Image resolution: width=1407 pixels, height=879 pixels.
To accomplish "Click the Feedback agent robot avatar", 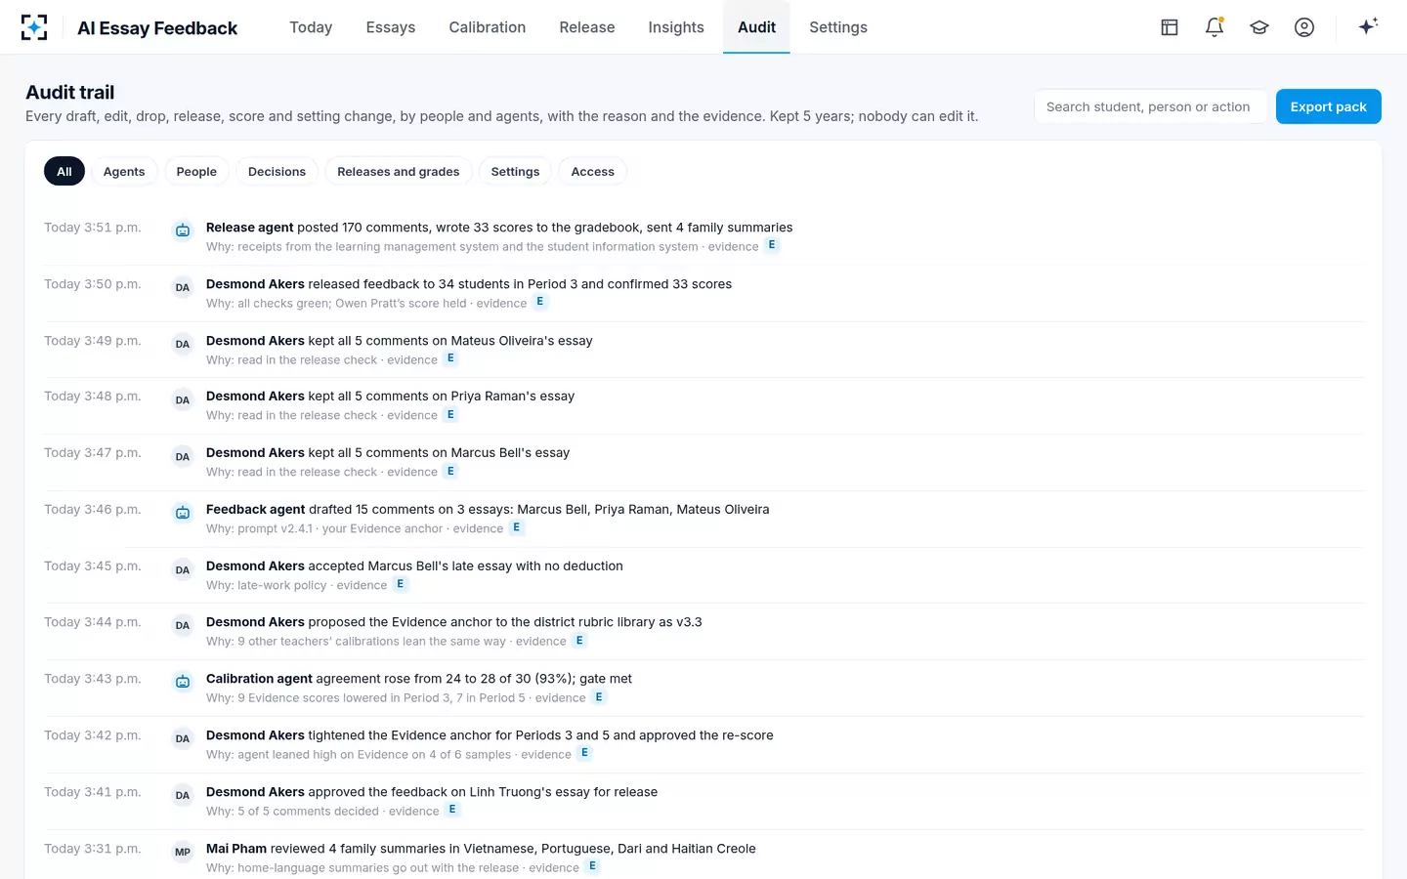I will tap(183, 513).
